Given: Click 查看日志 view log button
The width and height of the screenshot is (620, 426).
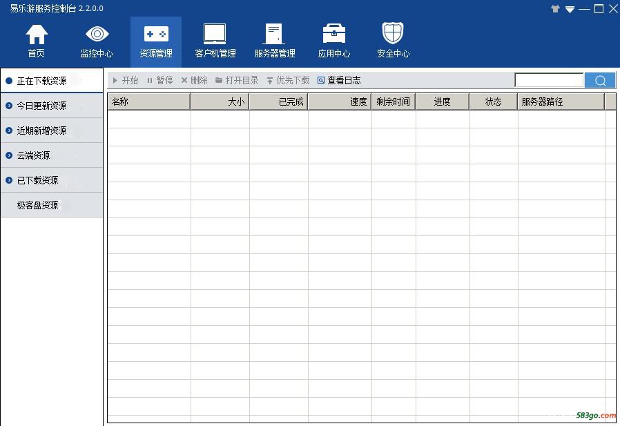Looking at the screenshot, I should coord(339,80).
